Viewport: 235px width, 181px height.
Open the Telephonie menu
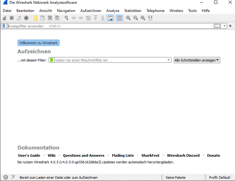click(155, 11)
